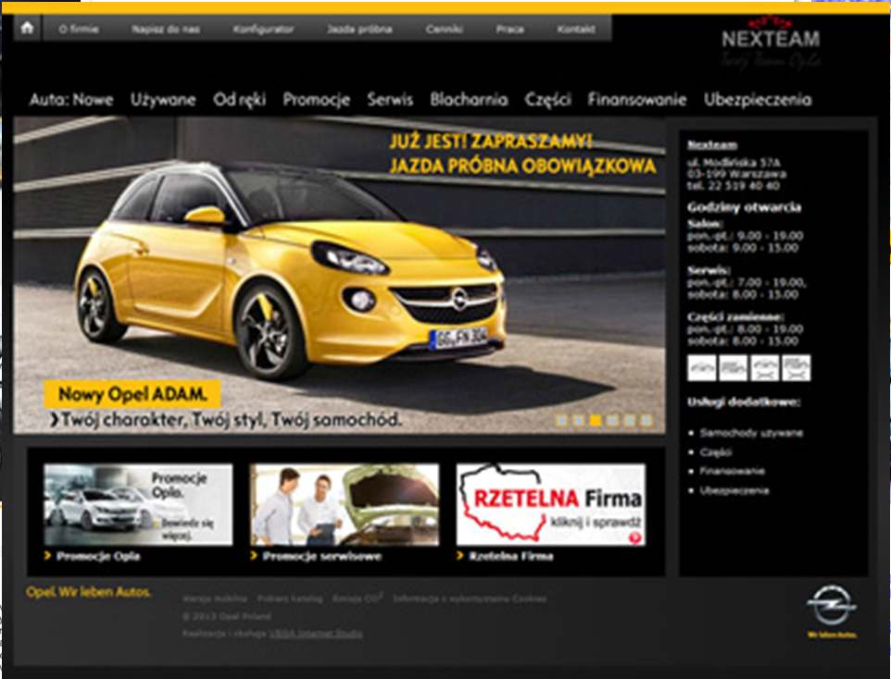Click yellow arrow beside Promocje Opla caption
Image resolution: width=891 pixels, height=679 pixels.
pyautogui.click(x=48, y=555)
